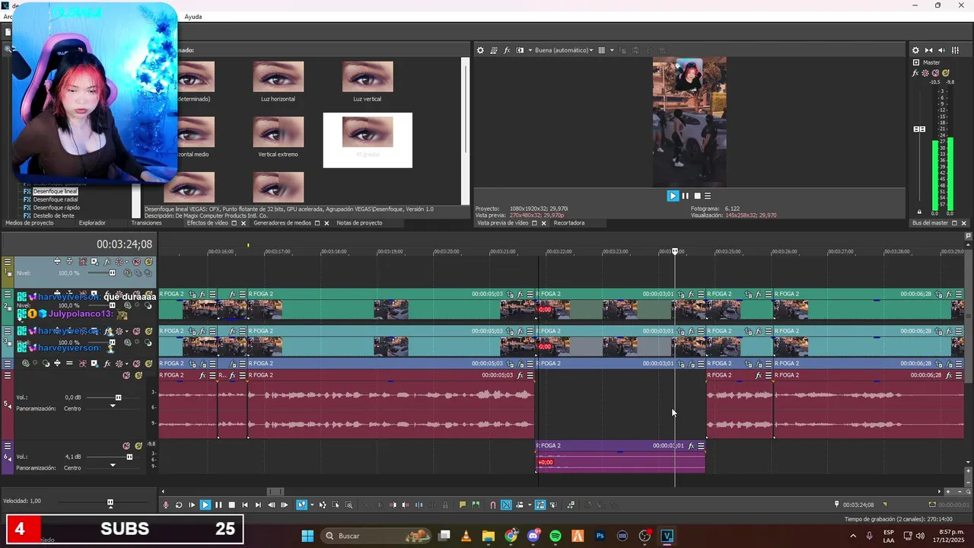Select Desenfoque rápido effect
The image size is (974, 548).
tap(56, 208)
